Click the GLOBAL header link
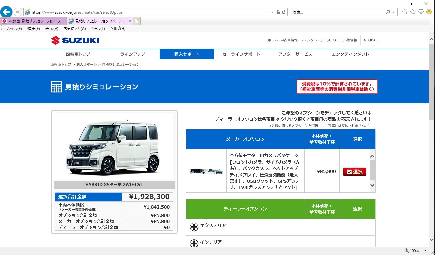The image size is (435, 255). click(x=371, y=40)
